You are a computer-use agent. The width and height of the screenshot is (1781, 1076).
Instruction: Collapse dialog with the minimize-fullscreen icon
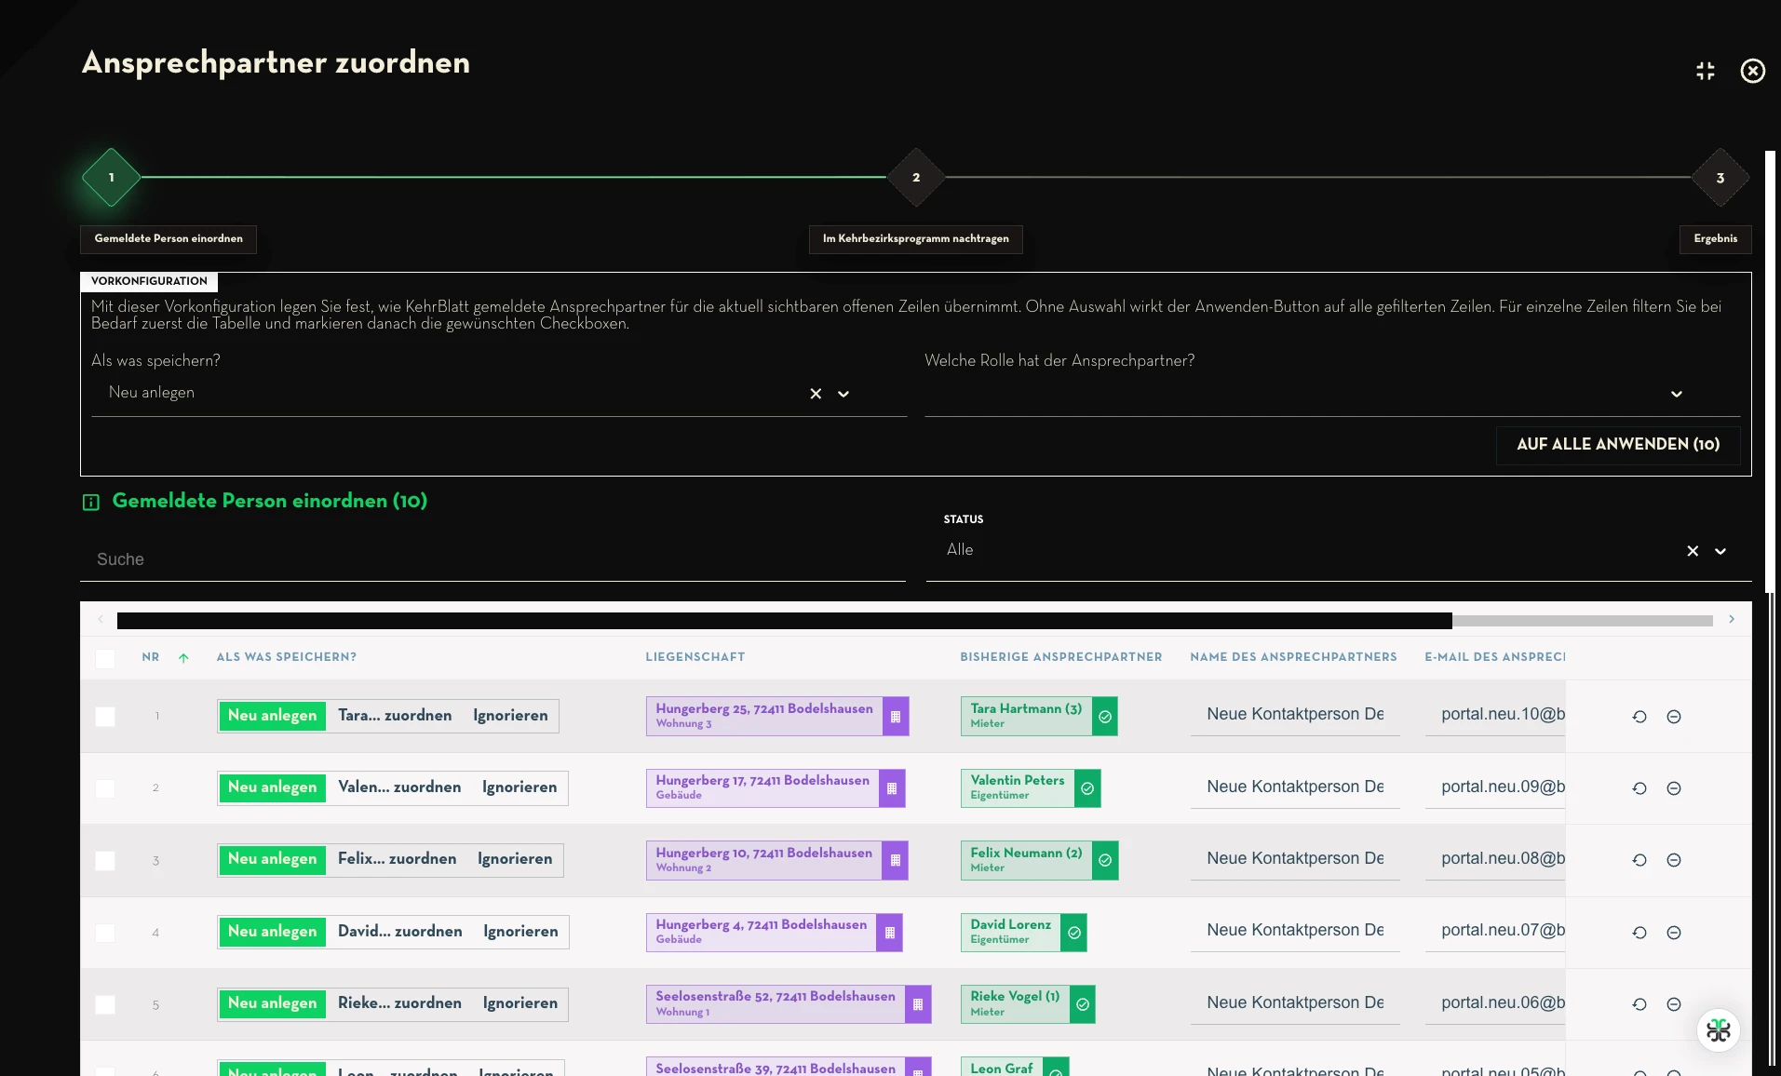pos(1705,71)
